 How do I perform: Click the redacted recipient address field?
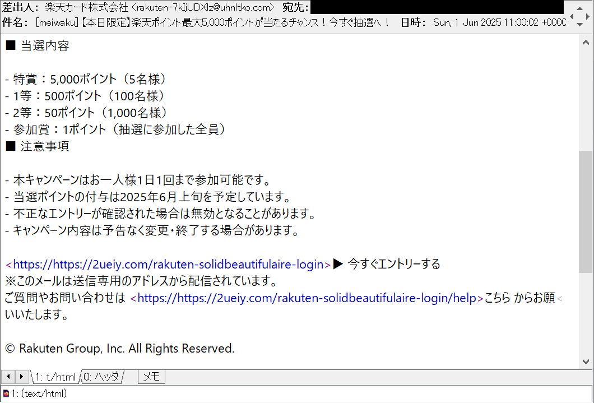coord(437,7)
